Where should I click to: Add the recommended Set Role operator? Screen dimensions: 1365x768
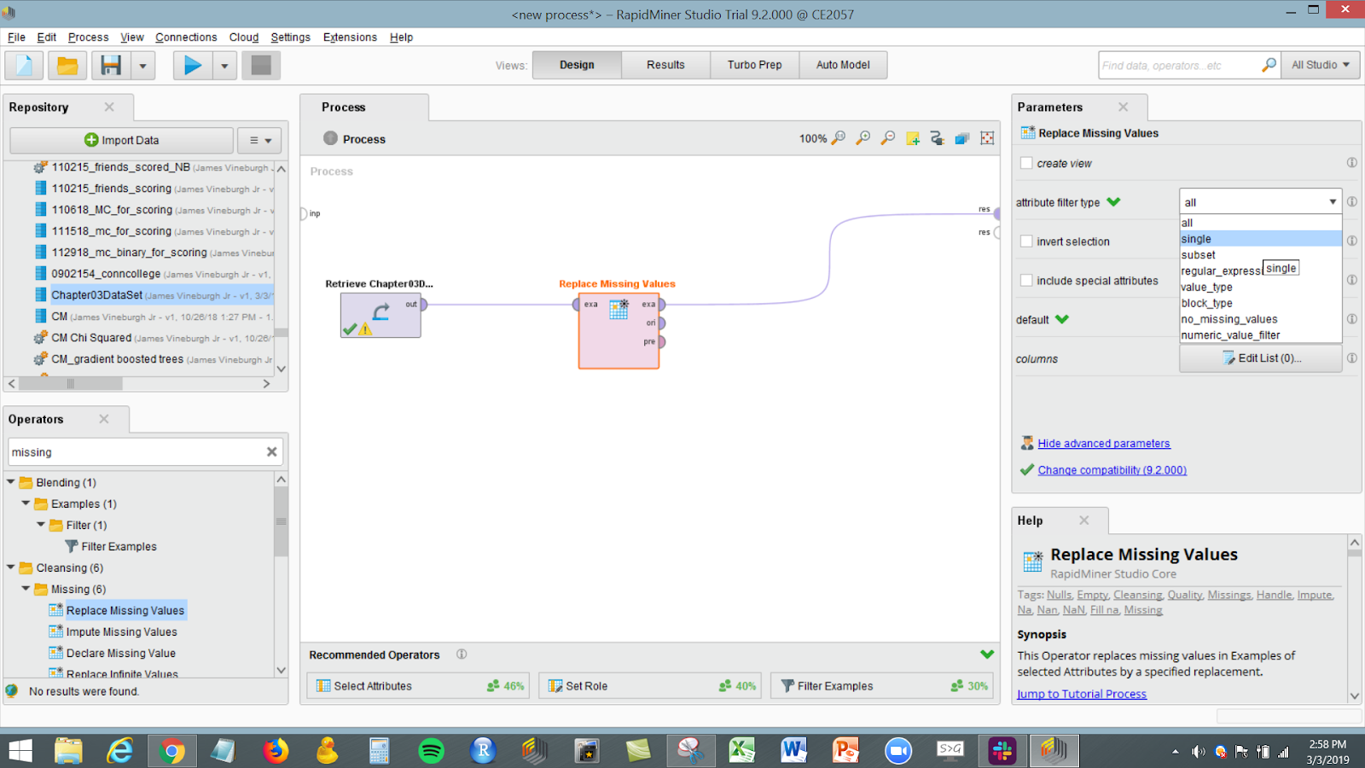click(x=650, y=686)
